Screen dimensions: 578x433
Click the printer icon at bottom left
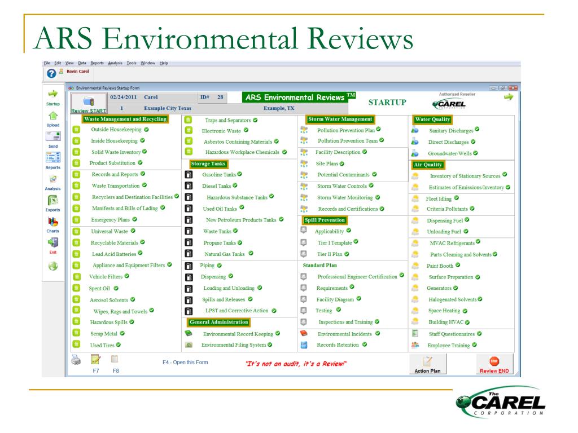point(76,360)
